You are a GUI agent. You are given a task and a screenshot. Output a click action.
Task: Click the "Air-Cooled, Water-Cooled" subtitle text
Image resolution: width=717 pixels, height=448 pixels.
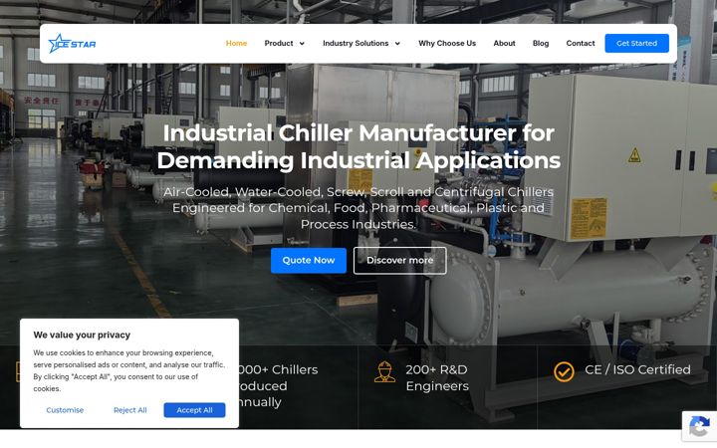coord(358,208)
